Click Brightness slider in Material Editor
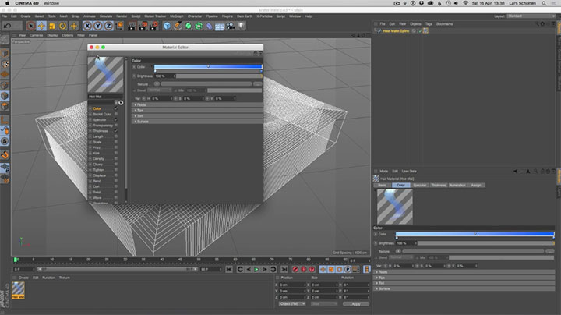 (219, 76)
